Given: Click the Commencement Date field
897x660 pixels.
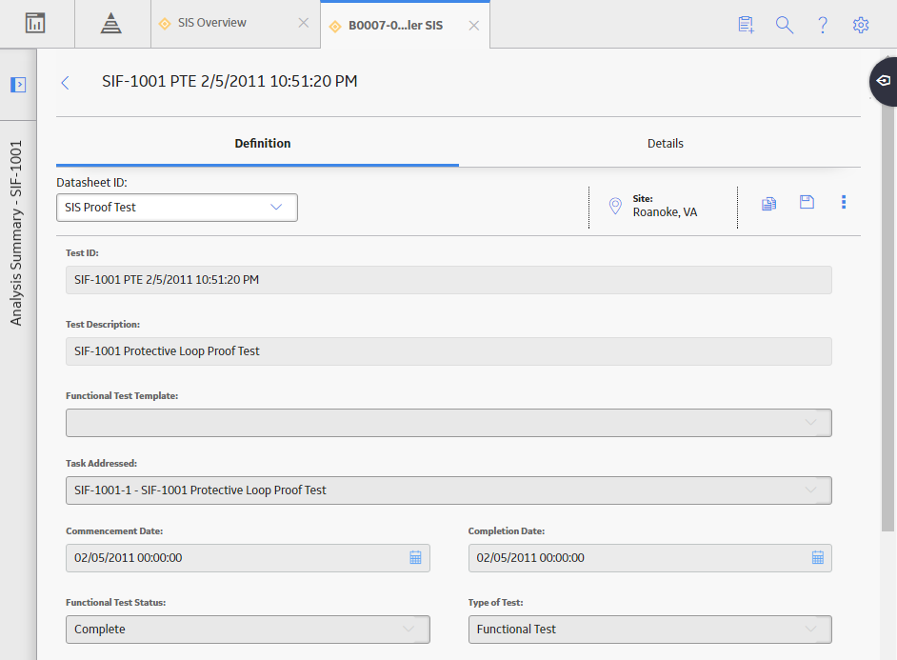Looking at the screenshot, I should 248,558.
